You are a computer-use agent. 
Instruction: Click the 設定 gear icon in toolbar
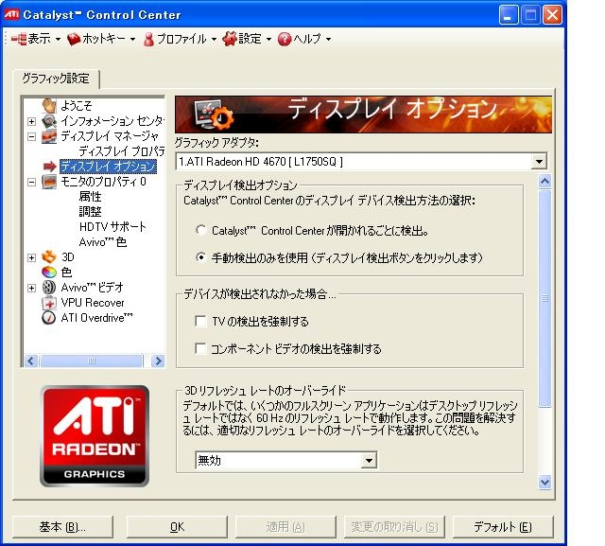point(229,39)
